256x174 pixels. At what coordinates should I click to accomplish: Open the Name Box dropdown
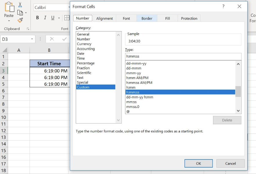pyautogui.click(x=32, y=39)
